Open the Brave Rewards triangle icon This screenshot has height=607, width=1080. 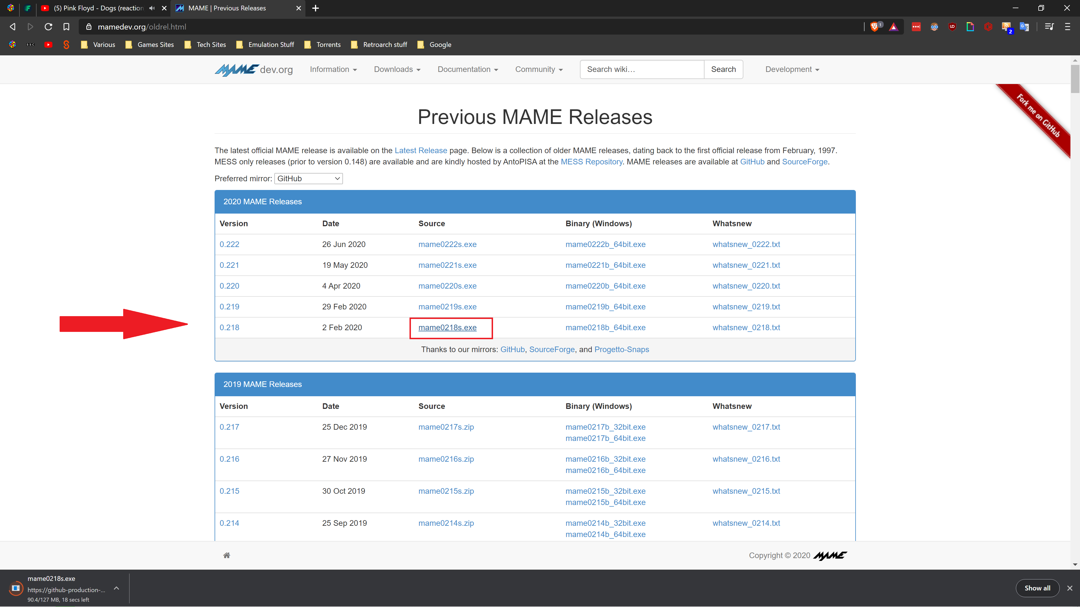click(894, 27)
